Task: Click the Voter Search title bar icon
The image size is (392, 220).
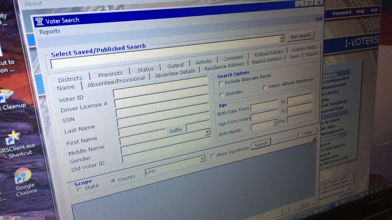Action: coord(39,22)
